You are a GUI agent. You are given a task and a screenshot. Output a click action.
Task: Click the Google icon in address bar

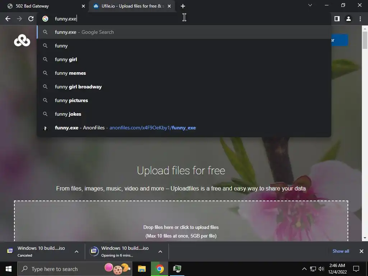(45, 19)
